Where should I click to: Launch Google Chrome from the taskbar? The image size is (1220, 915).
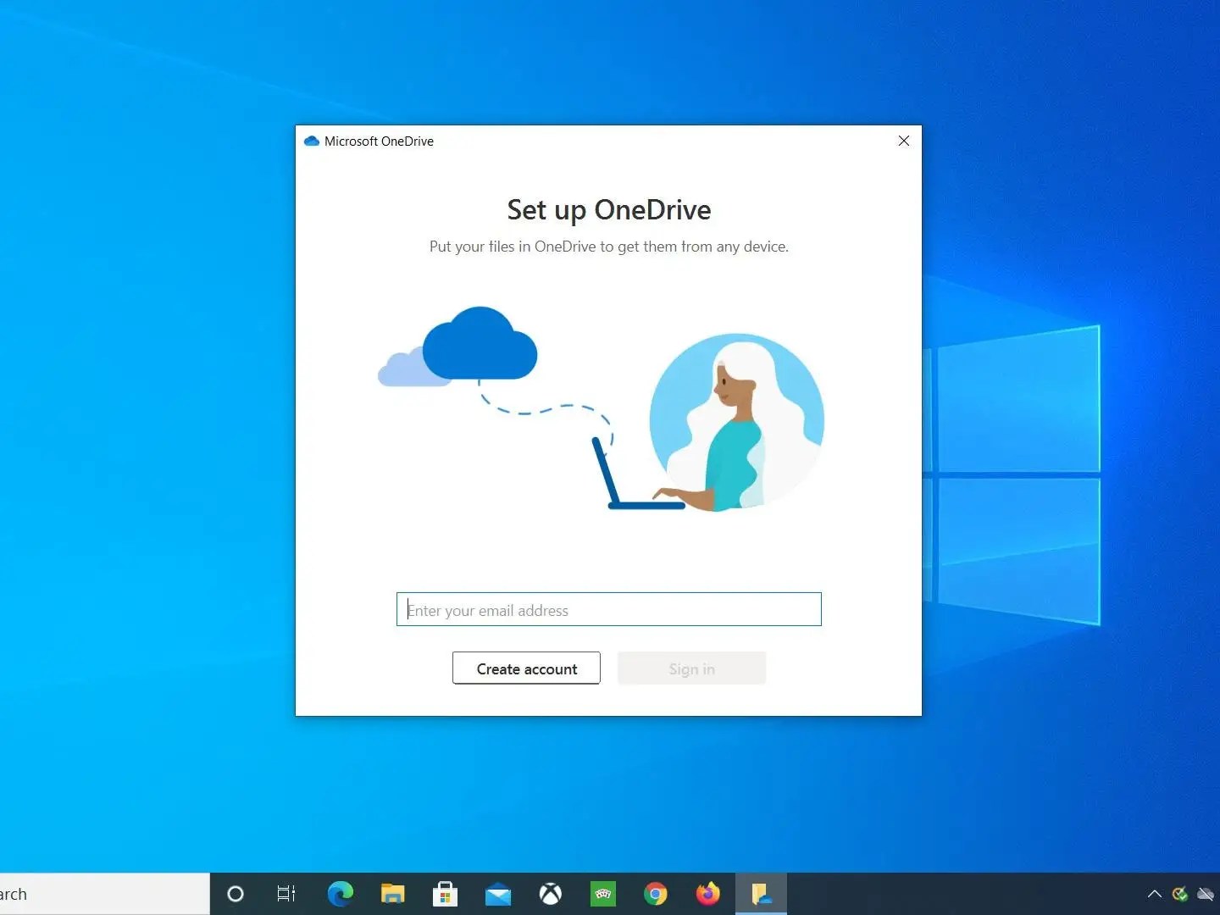[656, 894]
